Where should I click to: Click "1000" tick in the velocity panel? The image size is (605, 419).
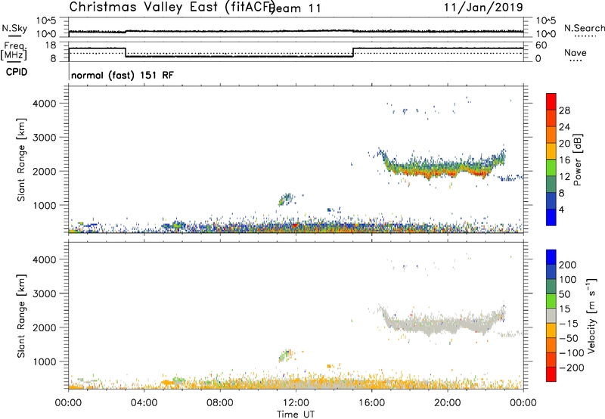point(45,362)
